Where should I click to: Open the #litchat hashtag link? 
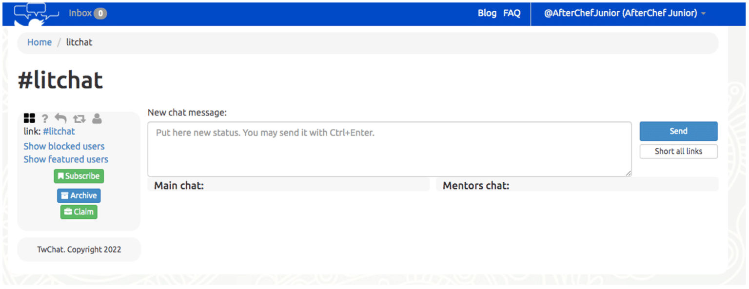(x=59, y=132)
